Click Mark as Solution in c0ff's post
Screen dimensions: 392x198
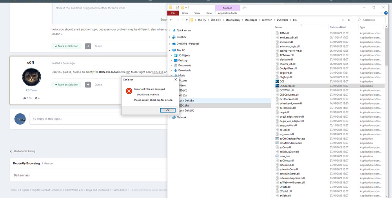pos(67,85)
